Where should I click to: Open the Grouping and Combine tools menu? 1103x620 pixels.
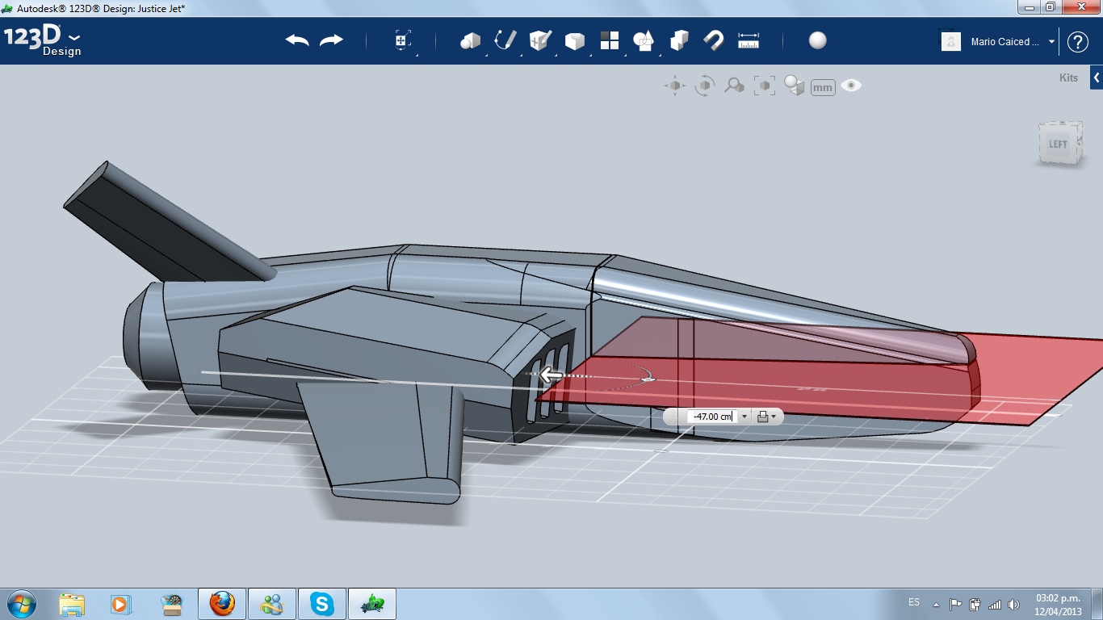[644, 40]
